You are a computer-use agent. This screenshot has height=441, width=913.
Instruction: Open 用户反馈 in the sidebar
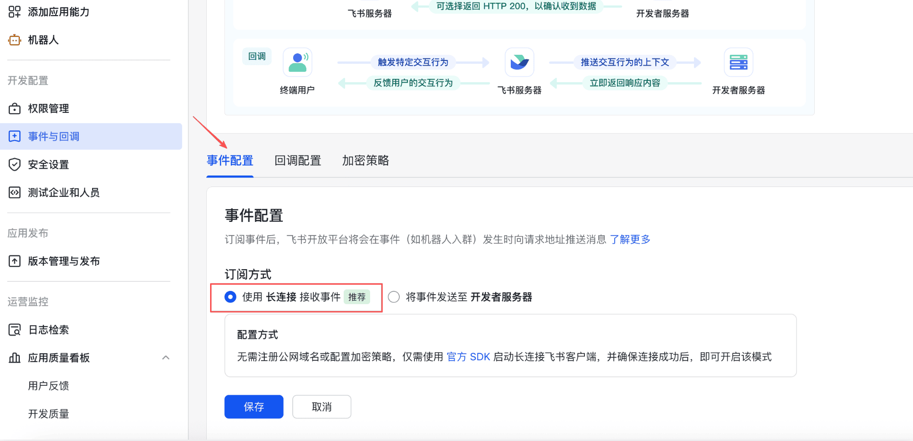tap(49, 386)
